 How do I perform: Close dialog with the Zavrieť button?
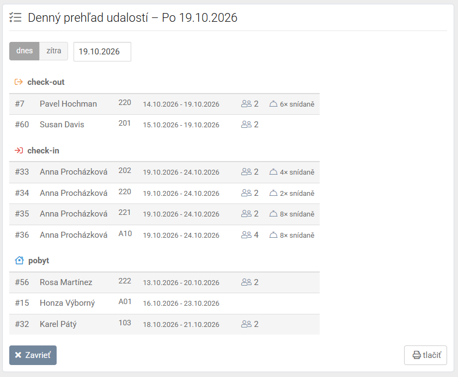pos(33,355)
